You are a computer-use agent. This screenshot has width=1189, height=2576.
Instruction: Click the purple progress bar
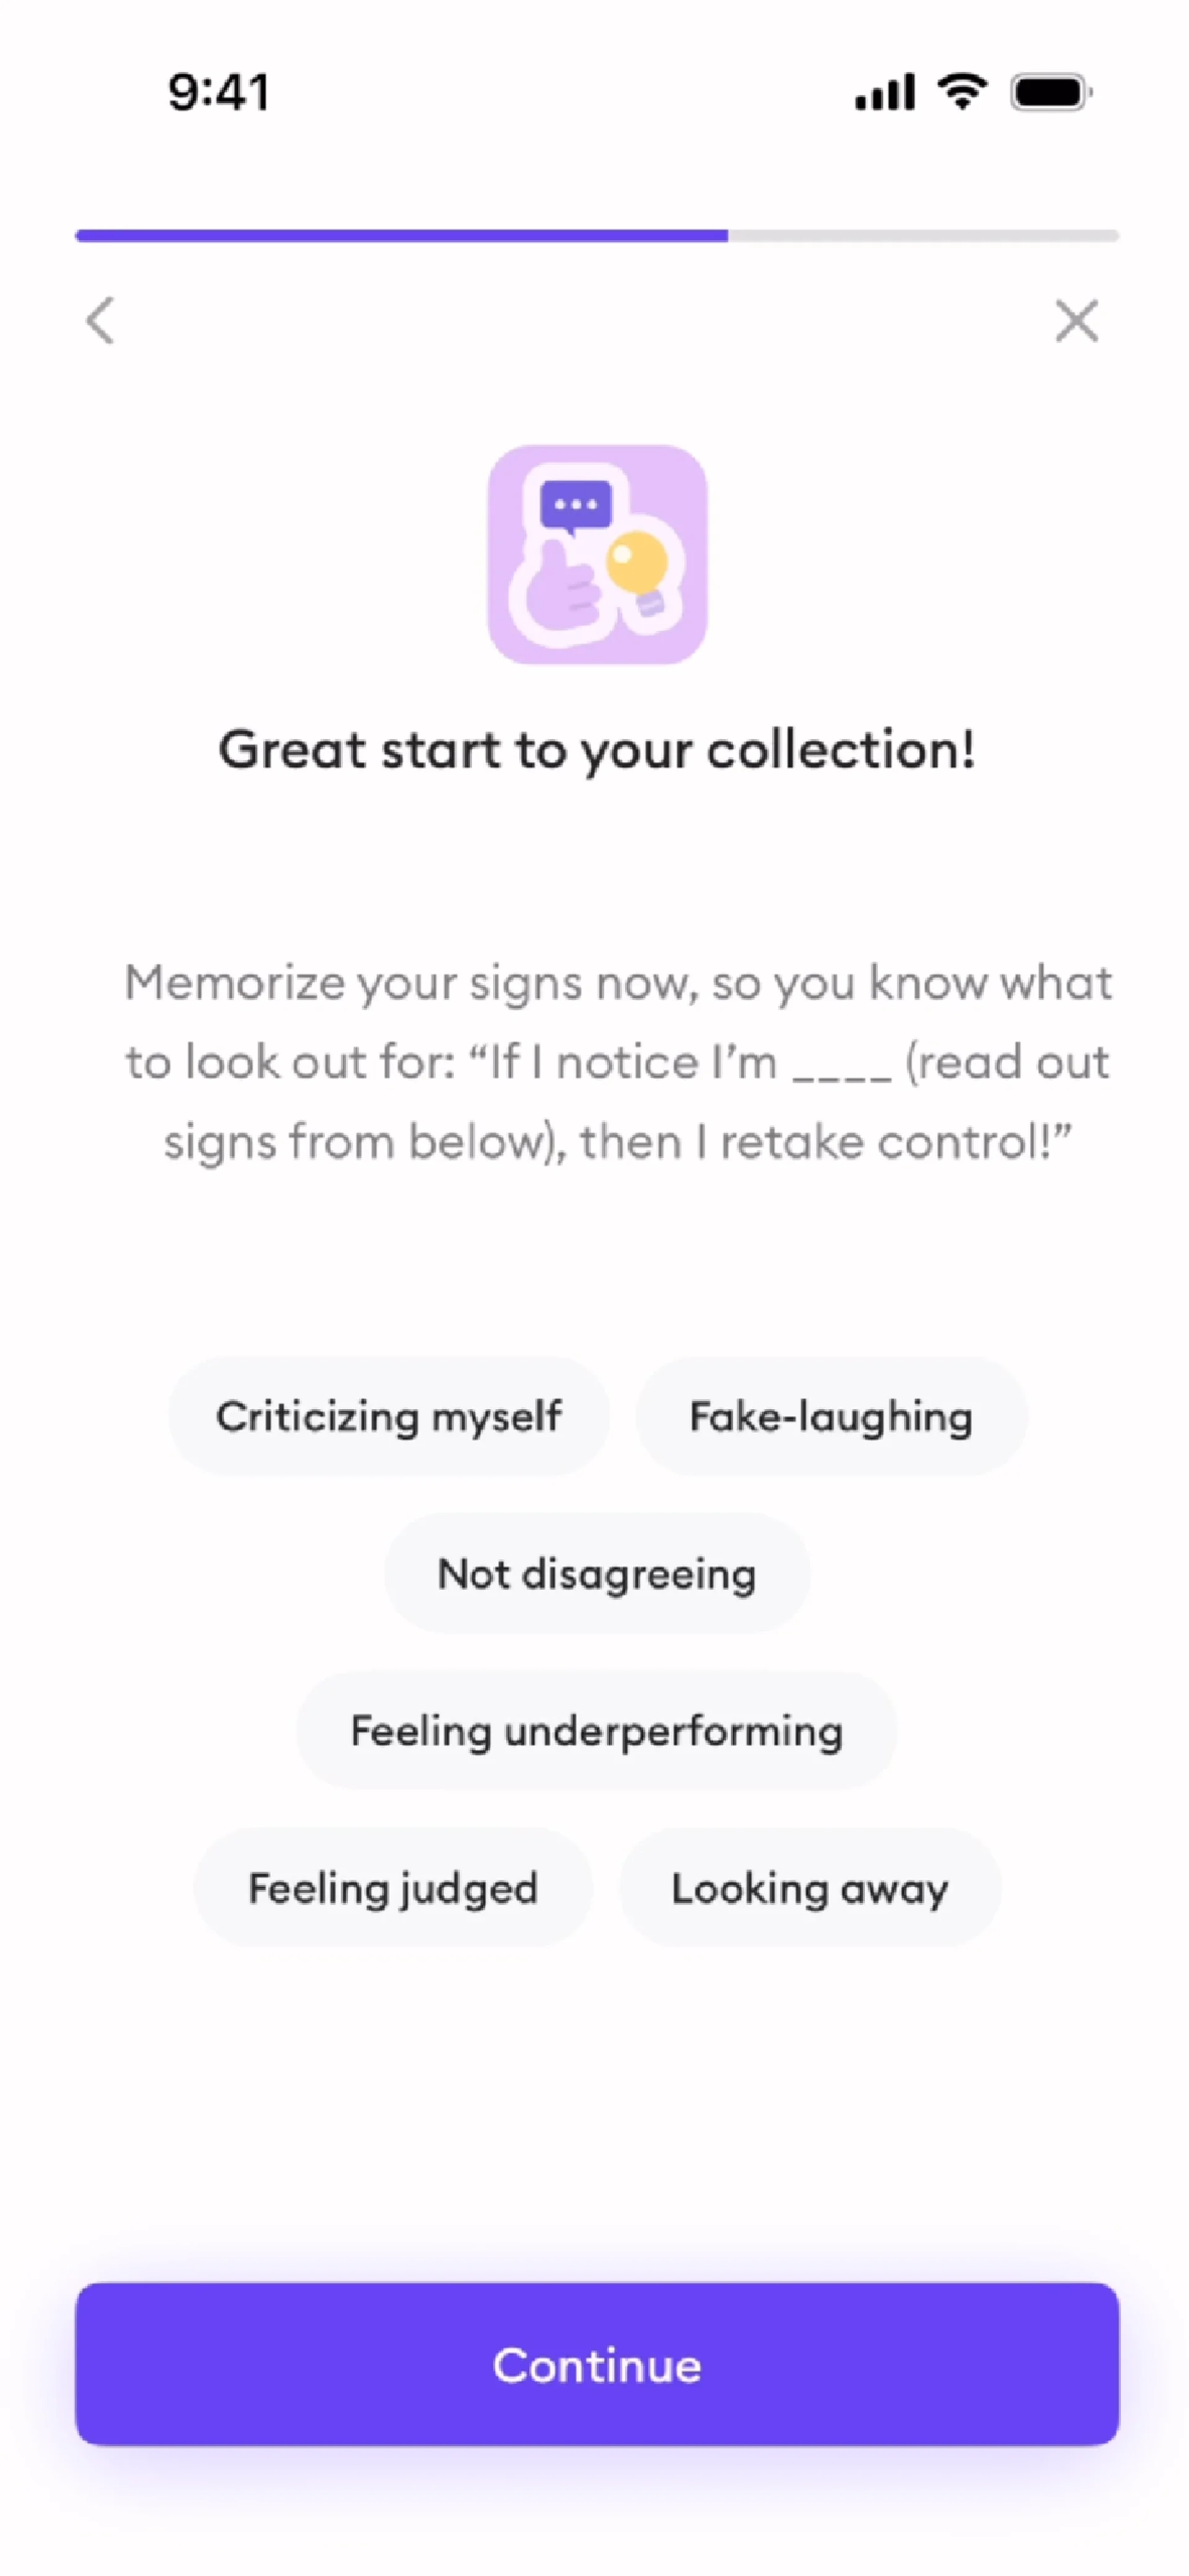click(400, 236)
